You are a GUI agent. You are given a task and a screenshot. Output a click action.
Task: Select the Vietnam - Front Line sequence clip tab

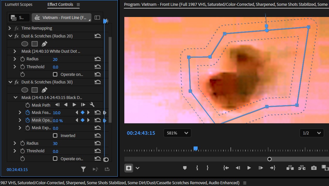point(62,18)
